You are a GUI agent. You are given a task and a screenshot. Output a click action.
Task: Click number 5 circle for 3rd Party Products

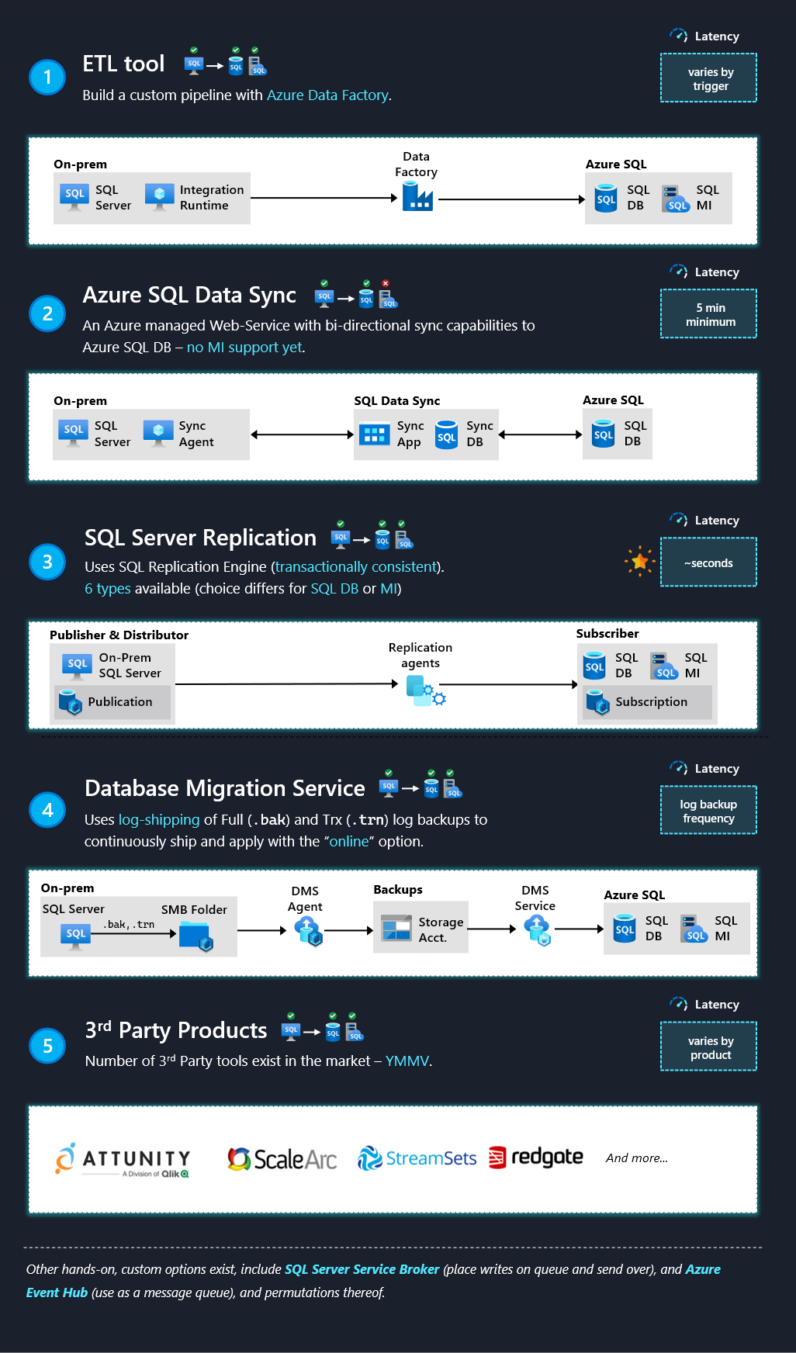click(x=47, y=1045)
